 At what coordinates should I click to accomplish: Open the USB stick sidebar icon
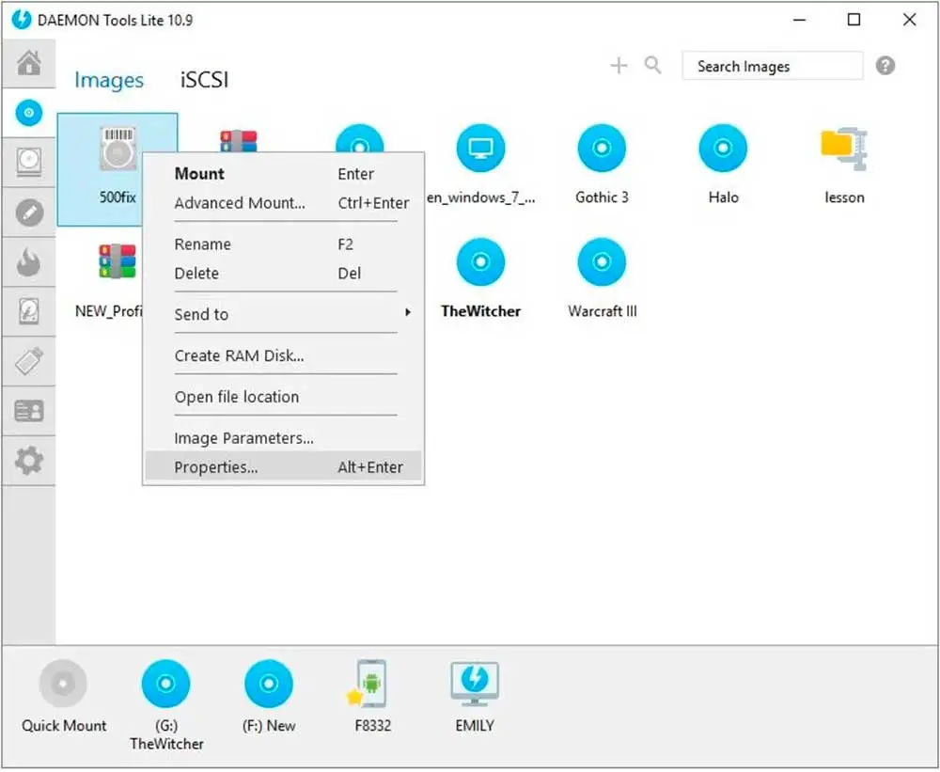coord(29,361)
